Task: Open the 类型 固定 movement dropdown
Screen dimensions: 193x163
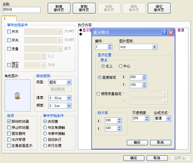Action: click(69, 82)
